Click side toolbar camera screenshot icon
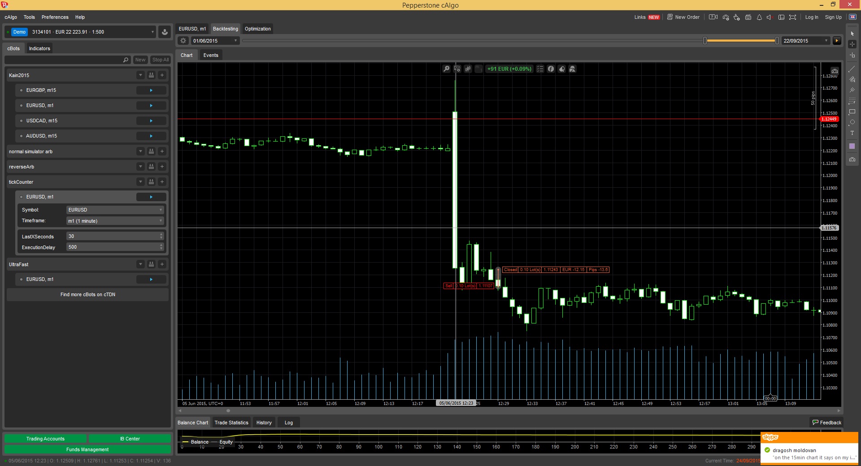Viewport: 861px width, 466px height. tap(852, 159)
